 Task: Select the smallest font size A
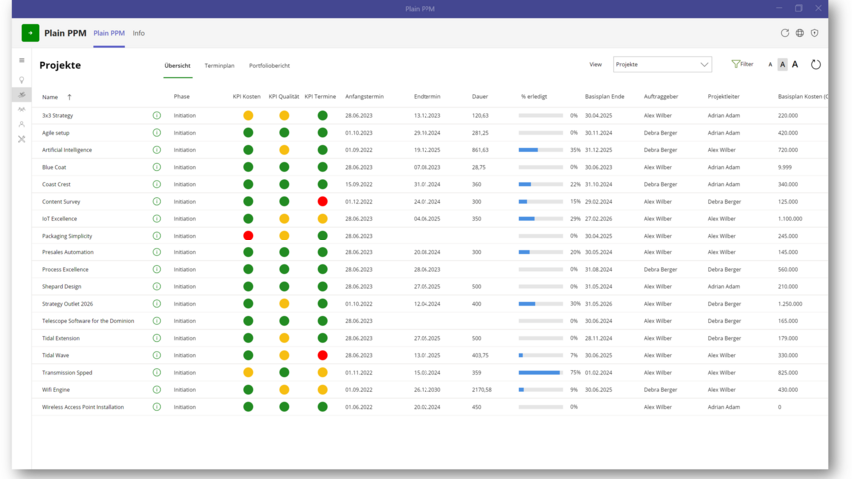pyautogui.click(x=770, y=65)
